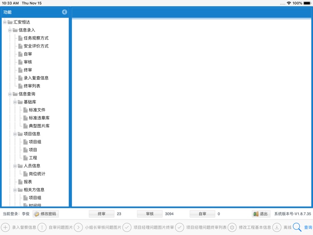The width and height of the screenshot is (313, 235).
Task: Click the checkmark icon for 项目经理问题图片终审
Action: (x=127, y=227)
